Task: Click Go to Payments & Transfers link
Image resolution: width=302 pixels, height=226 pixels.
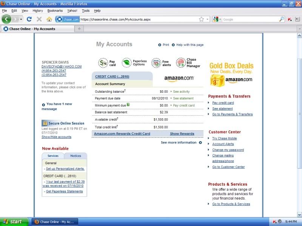Action: pyautogui.click(x=233, y=114)
